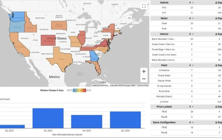Select El Cap Granite paint row
The image size is (222, 140).
186,86
